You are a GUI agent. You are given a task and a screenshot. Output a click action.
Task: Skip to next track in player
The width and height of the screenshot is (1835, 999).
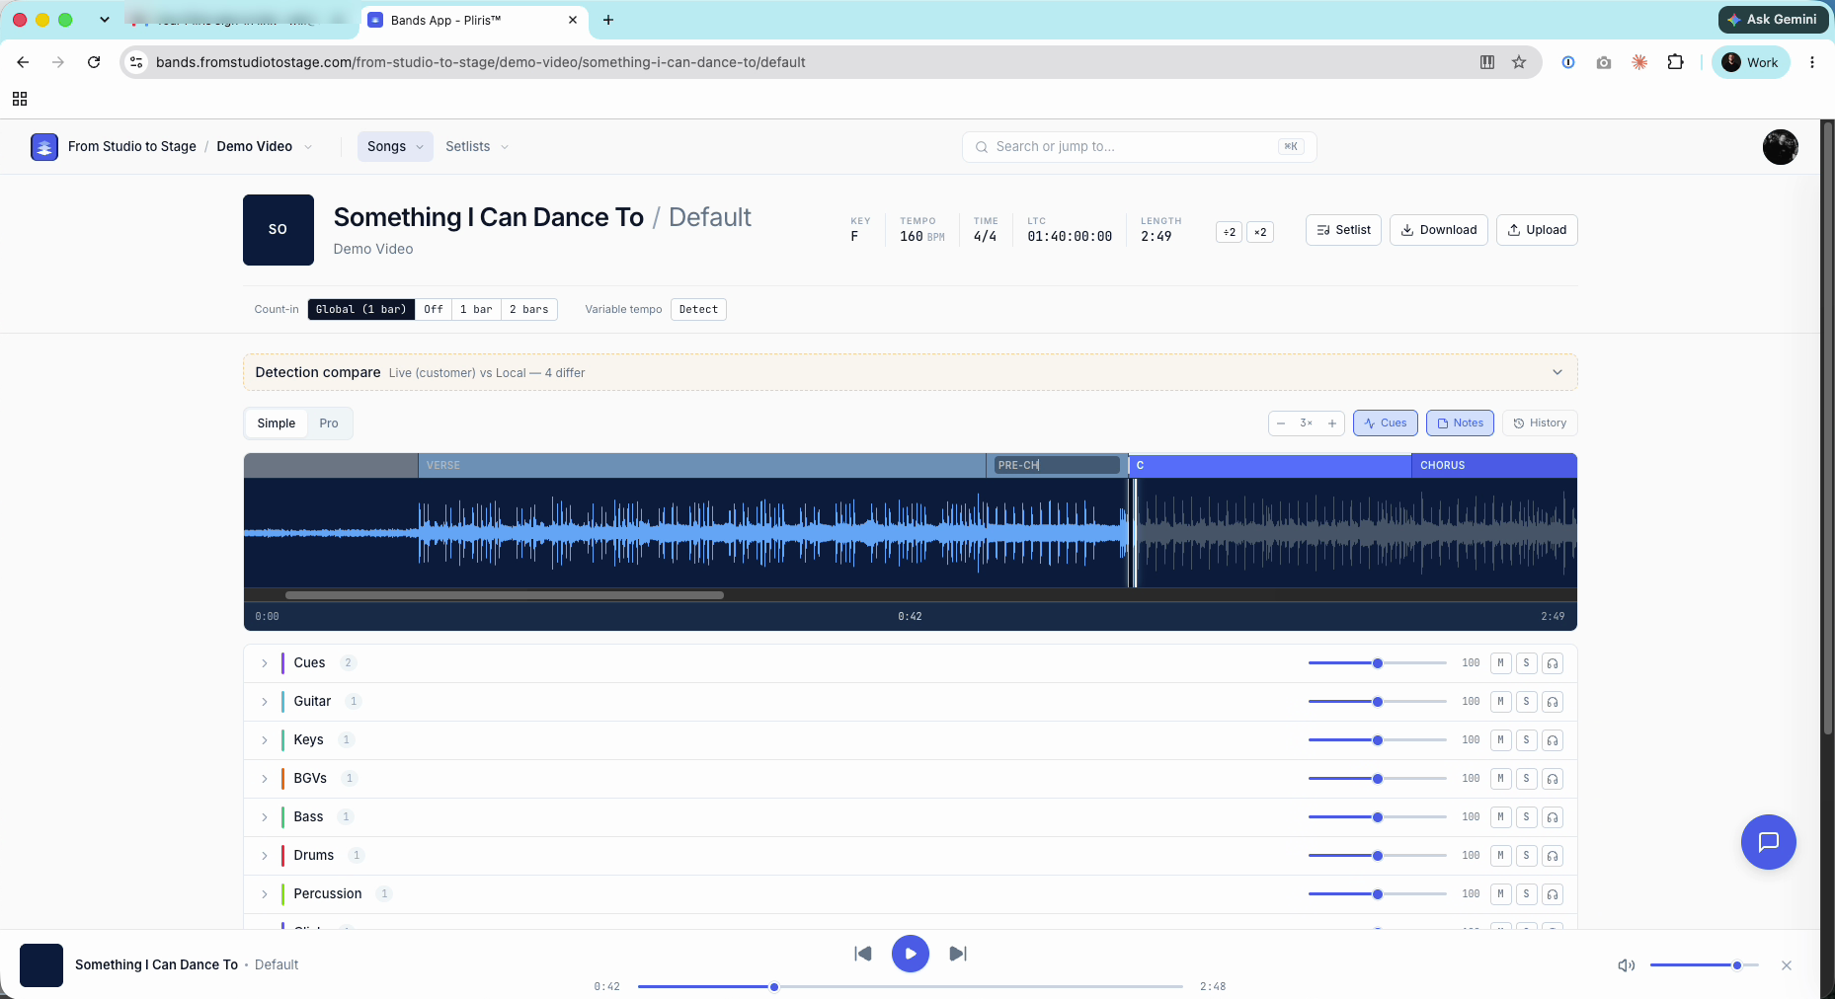point(958,954)
